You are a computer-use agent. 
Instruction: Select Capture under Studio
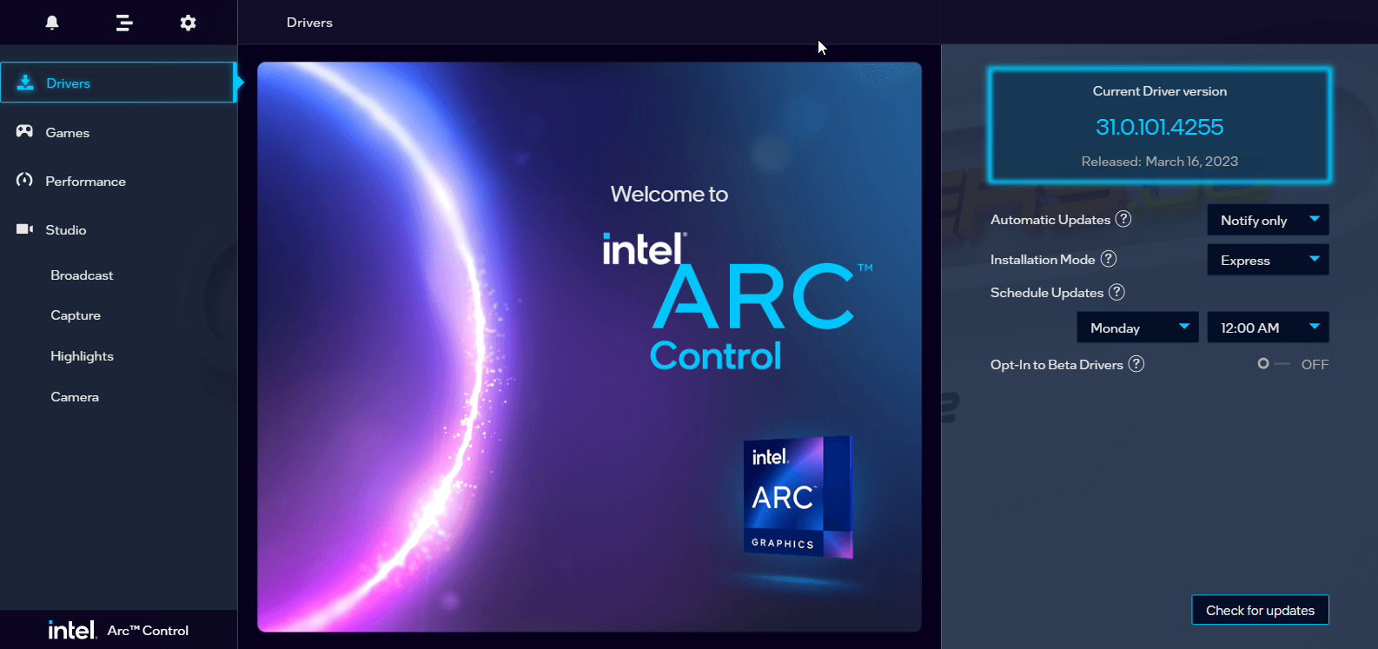[76, 315]
